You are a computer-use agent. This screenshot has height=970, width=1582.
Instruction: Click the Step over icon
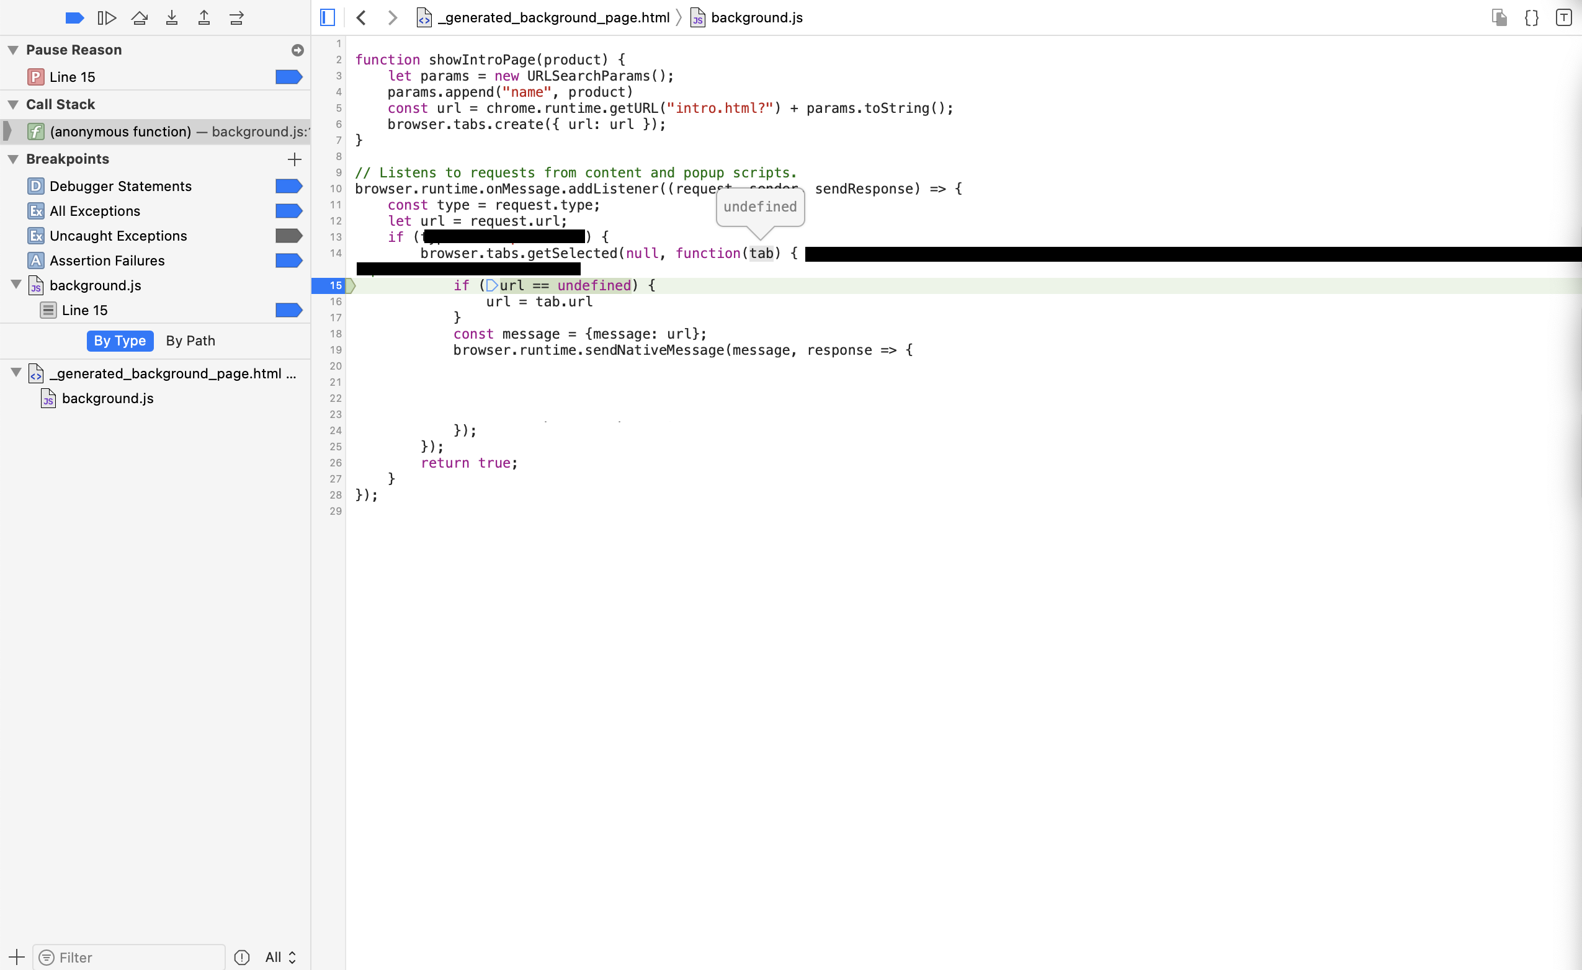140,18
